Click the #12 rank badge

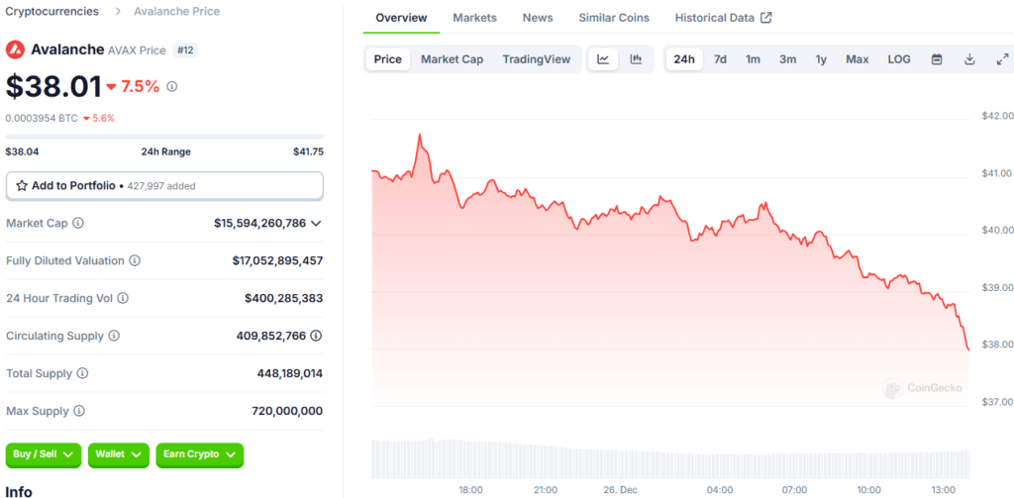pyautogui.click(x=185, y=50)
